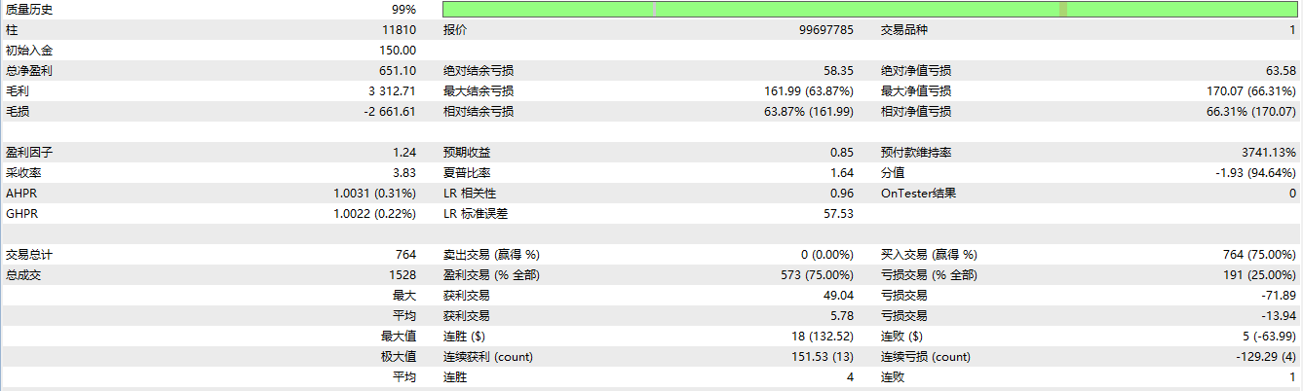Click the LR correlation value 0.96

(843, 194)
